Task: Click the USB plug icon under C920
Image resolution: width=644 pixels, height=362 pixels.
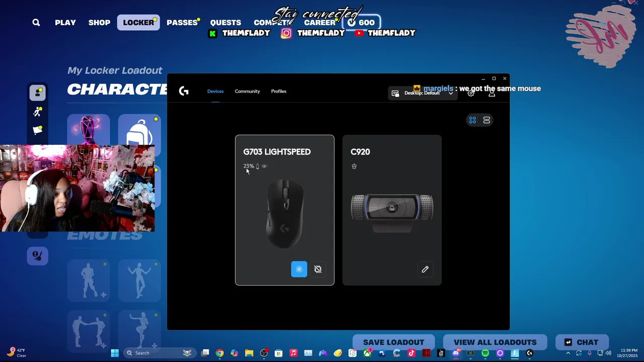Action: pyautogui.click(x=354, y=166)
